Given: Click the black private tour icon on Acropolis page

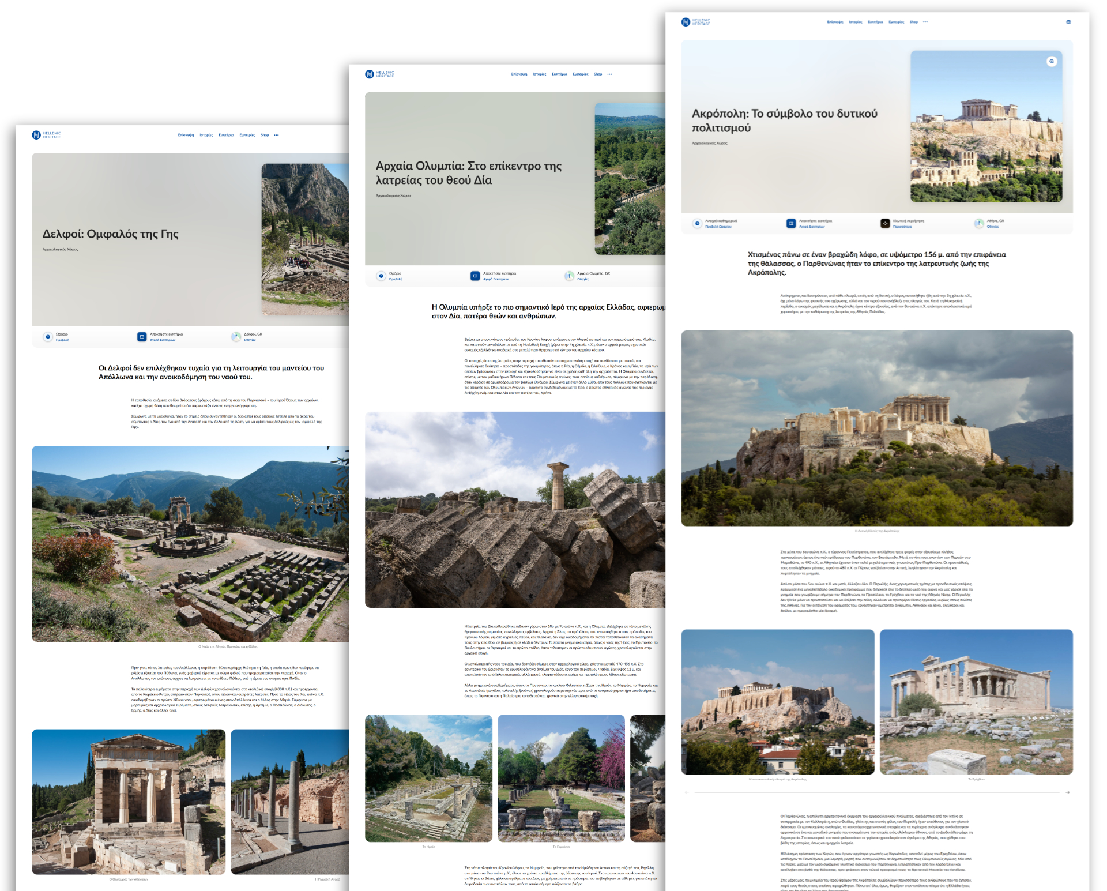Looking at the screenshot, I should [885, 223].
